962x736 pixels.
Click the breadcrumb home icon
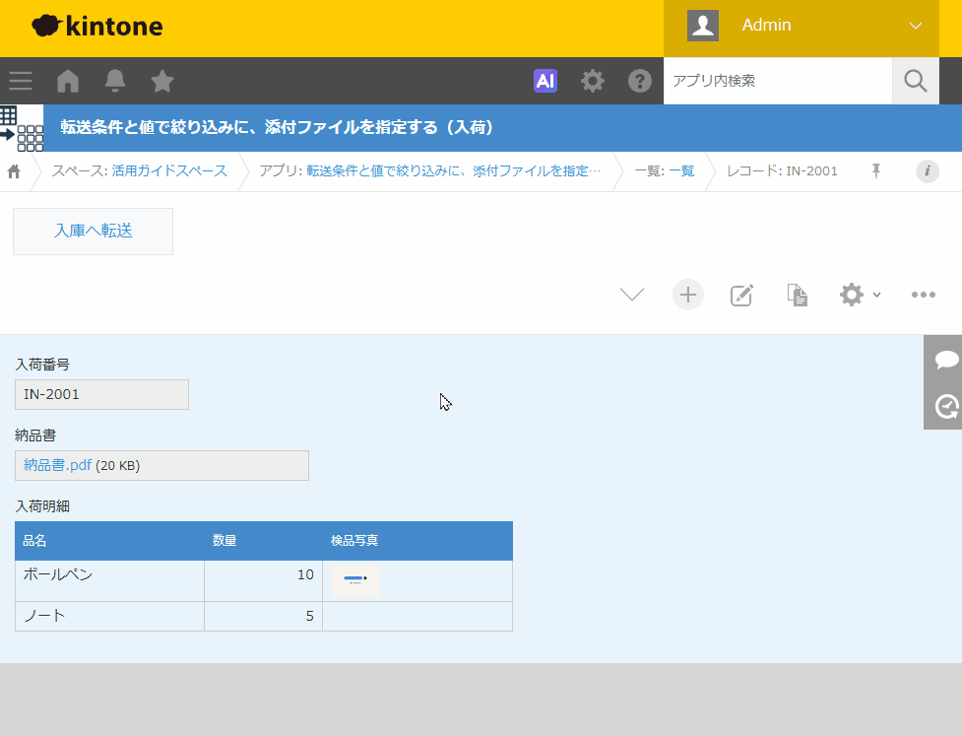(14, 171)
